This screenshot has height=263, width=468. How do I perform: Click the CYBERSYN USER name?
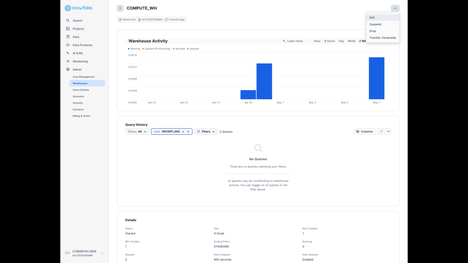84,251
